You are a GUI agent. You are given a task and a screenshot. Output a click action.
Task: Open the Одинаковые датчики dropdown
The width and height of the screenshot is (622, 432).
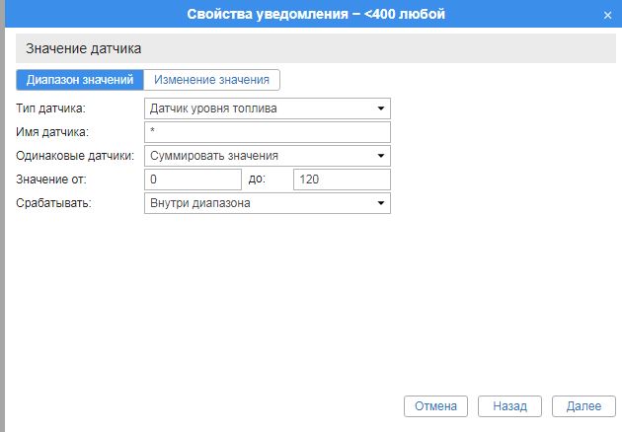(x=268, y=156)
